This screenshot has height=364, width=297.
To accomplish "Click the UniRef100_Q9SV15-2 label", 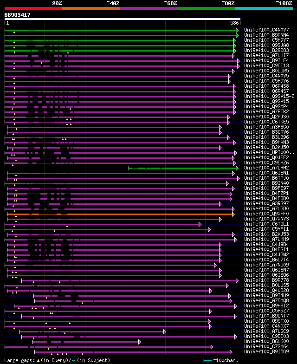I will (x=269, y=97).
